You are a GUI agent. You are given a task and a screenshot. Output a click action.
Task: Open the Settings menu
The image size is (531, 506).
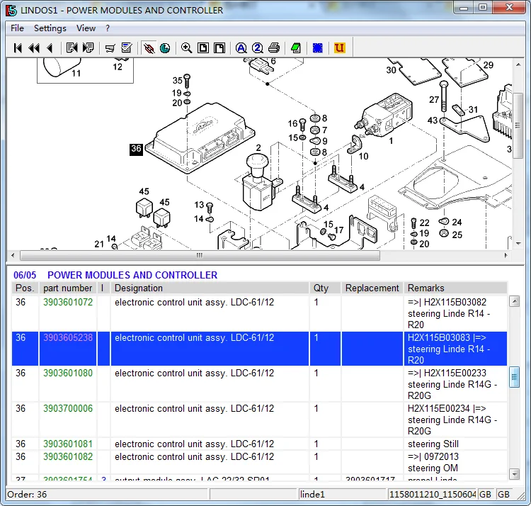pos(50,28)
